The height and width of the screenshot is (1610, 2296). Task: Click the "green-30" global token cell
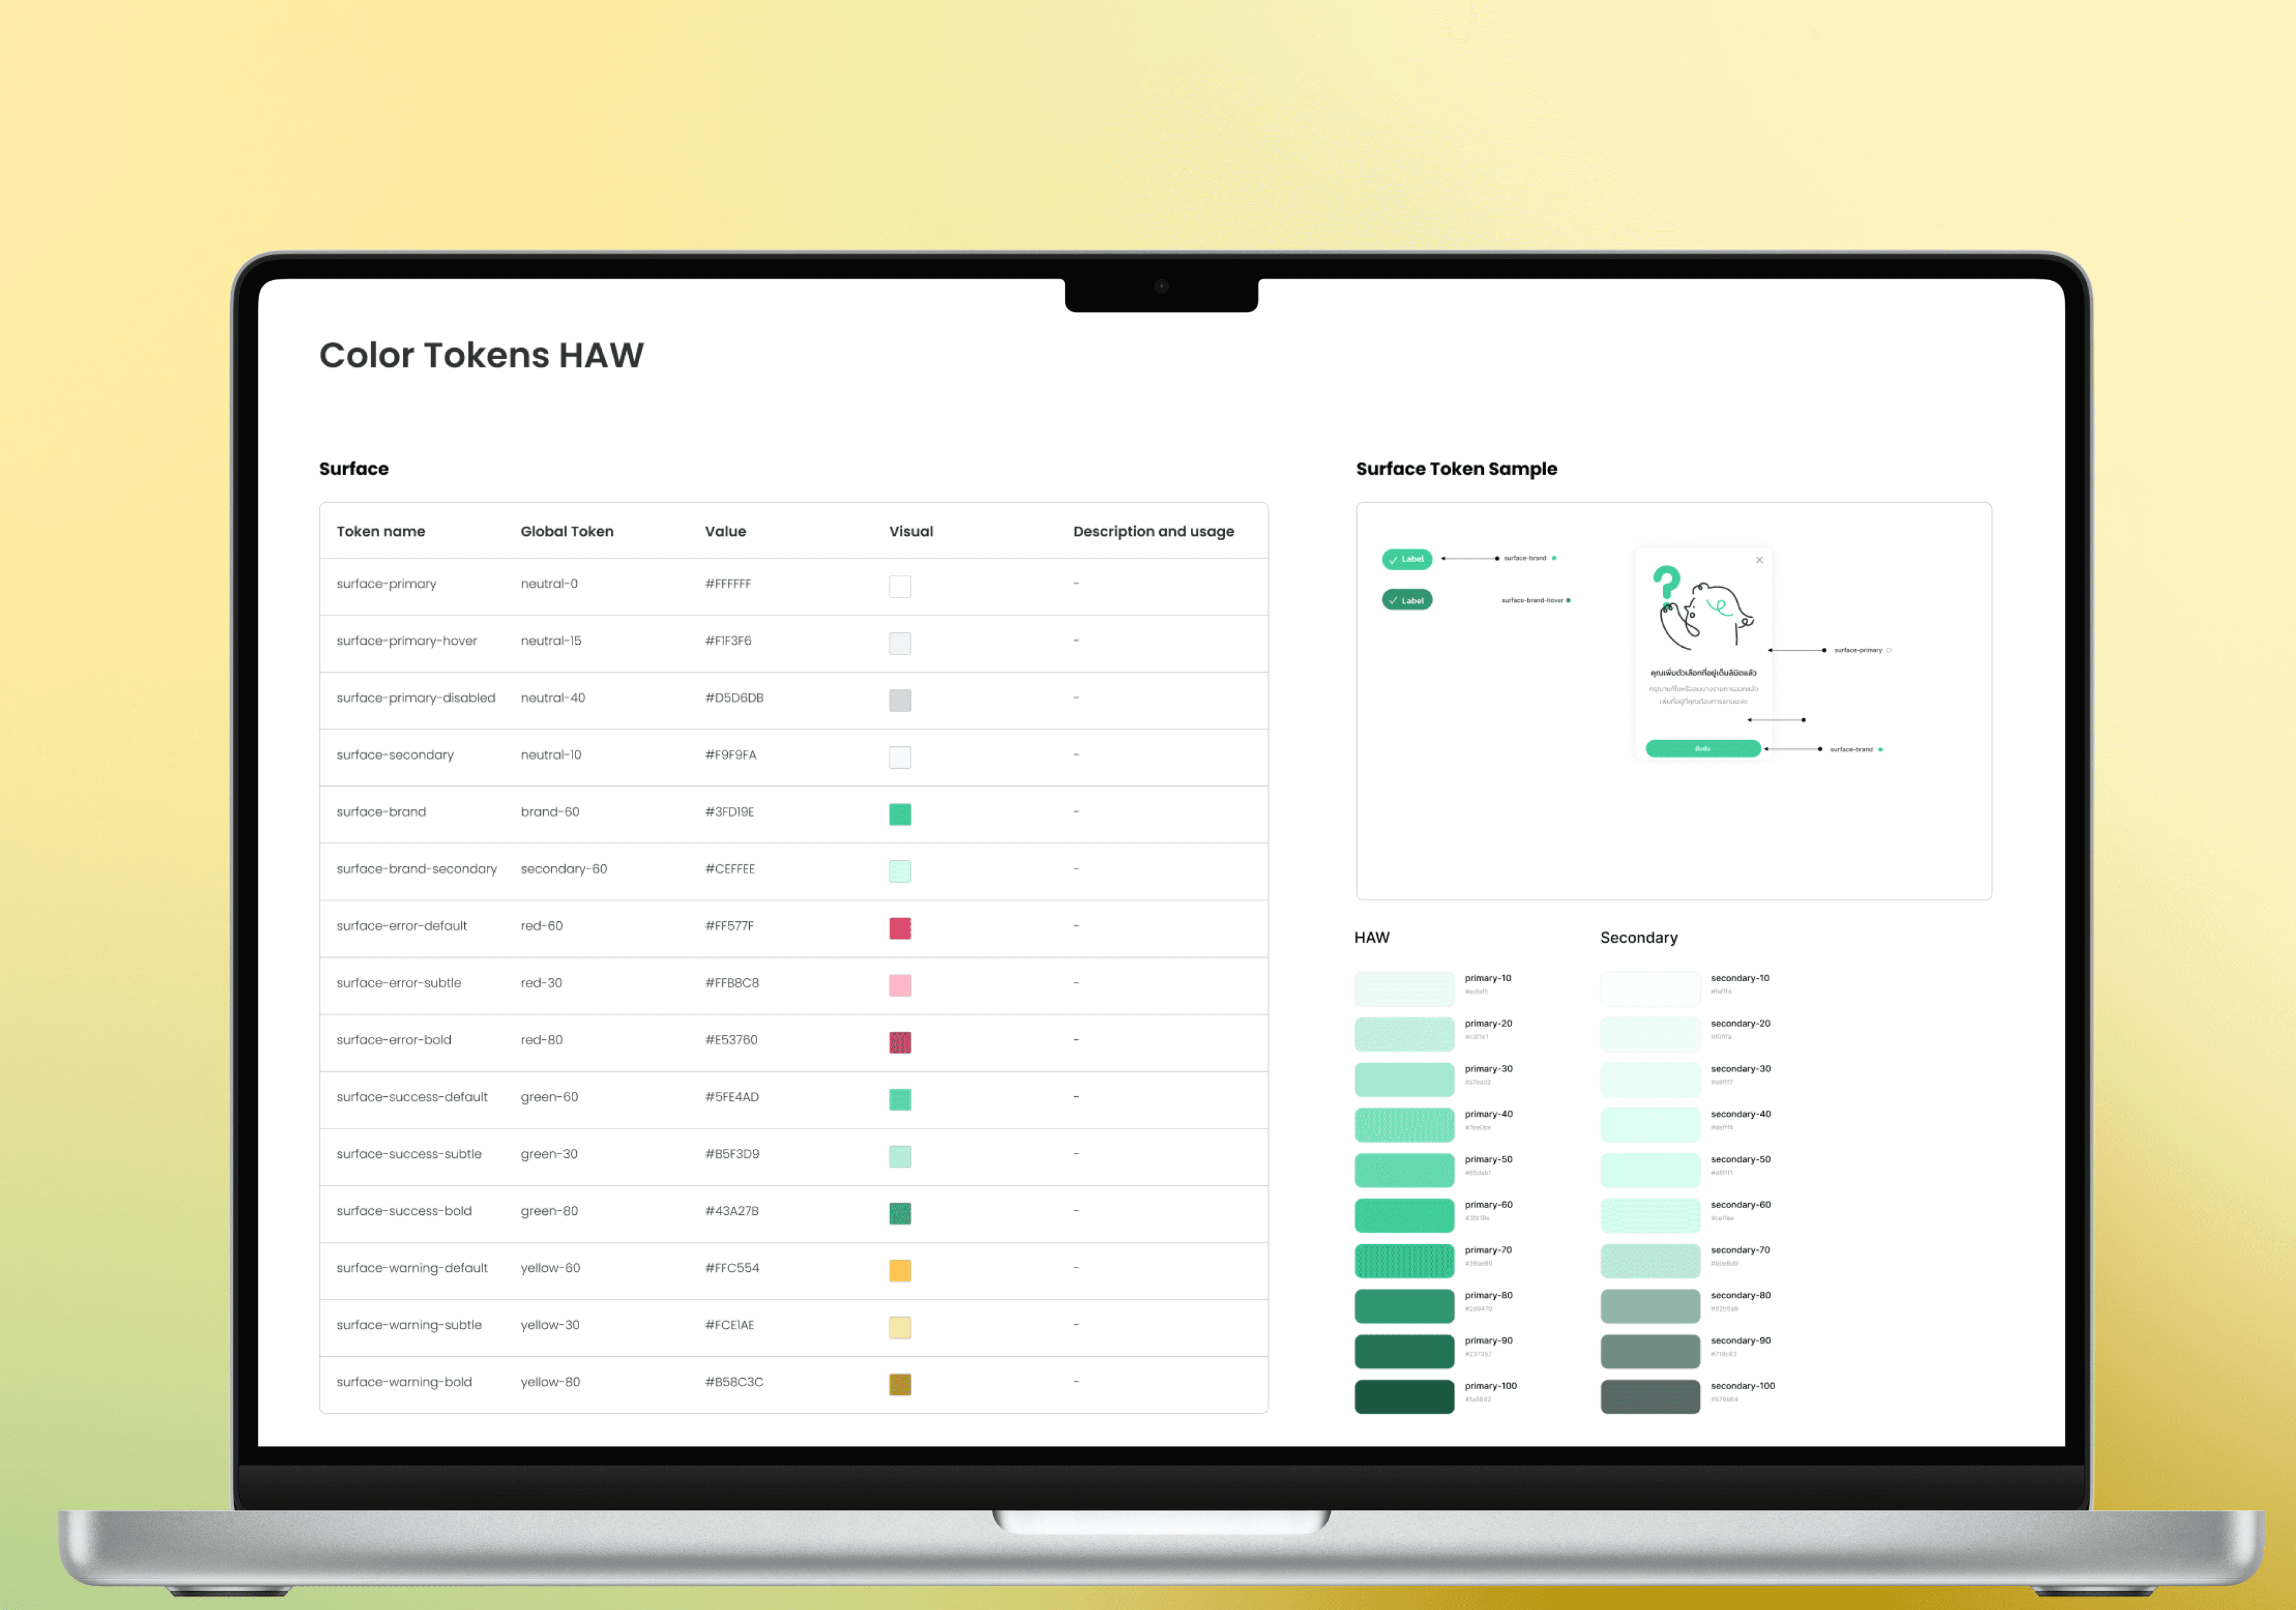click(549, 1154)
